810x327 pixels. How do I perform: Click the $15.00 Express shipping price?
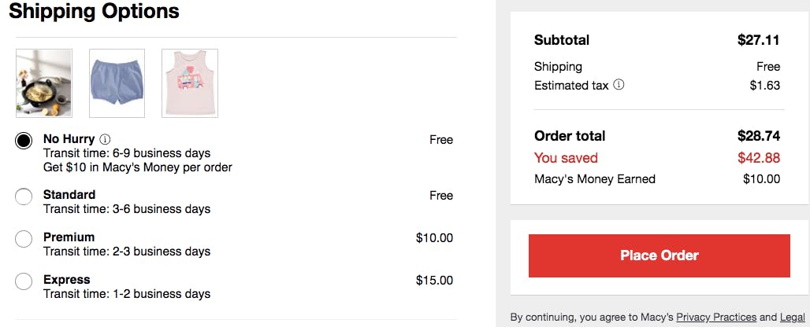pos(434,281)
